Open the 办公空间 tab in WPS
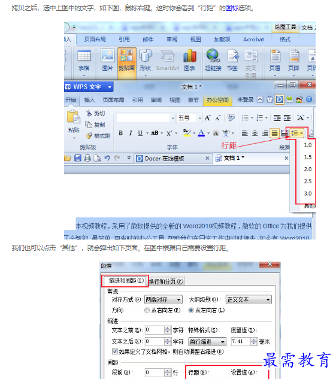This screenshot has width=336, height=379. pos(217,100)
